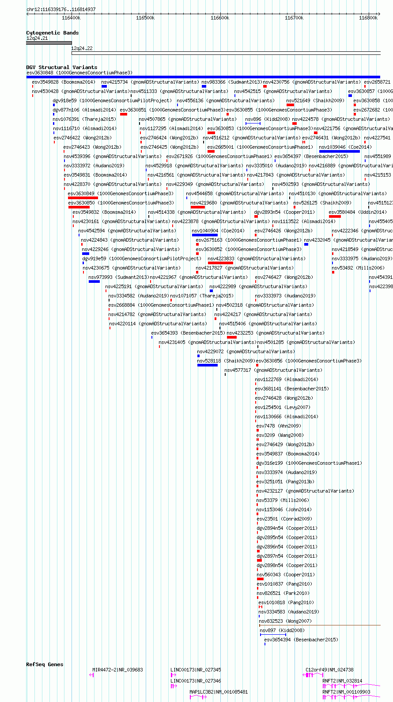Click nsv526125 (Shaikh2009) variant label

pos(323,203)
